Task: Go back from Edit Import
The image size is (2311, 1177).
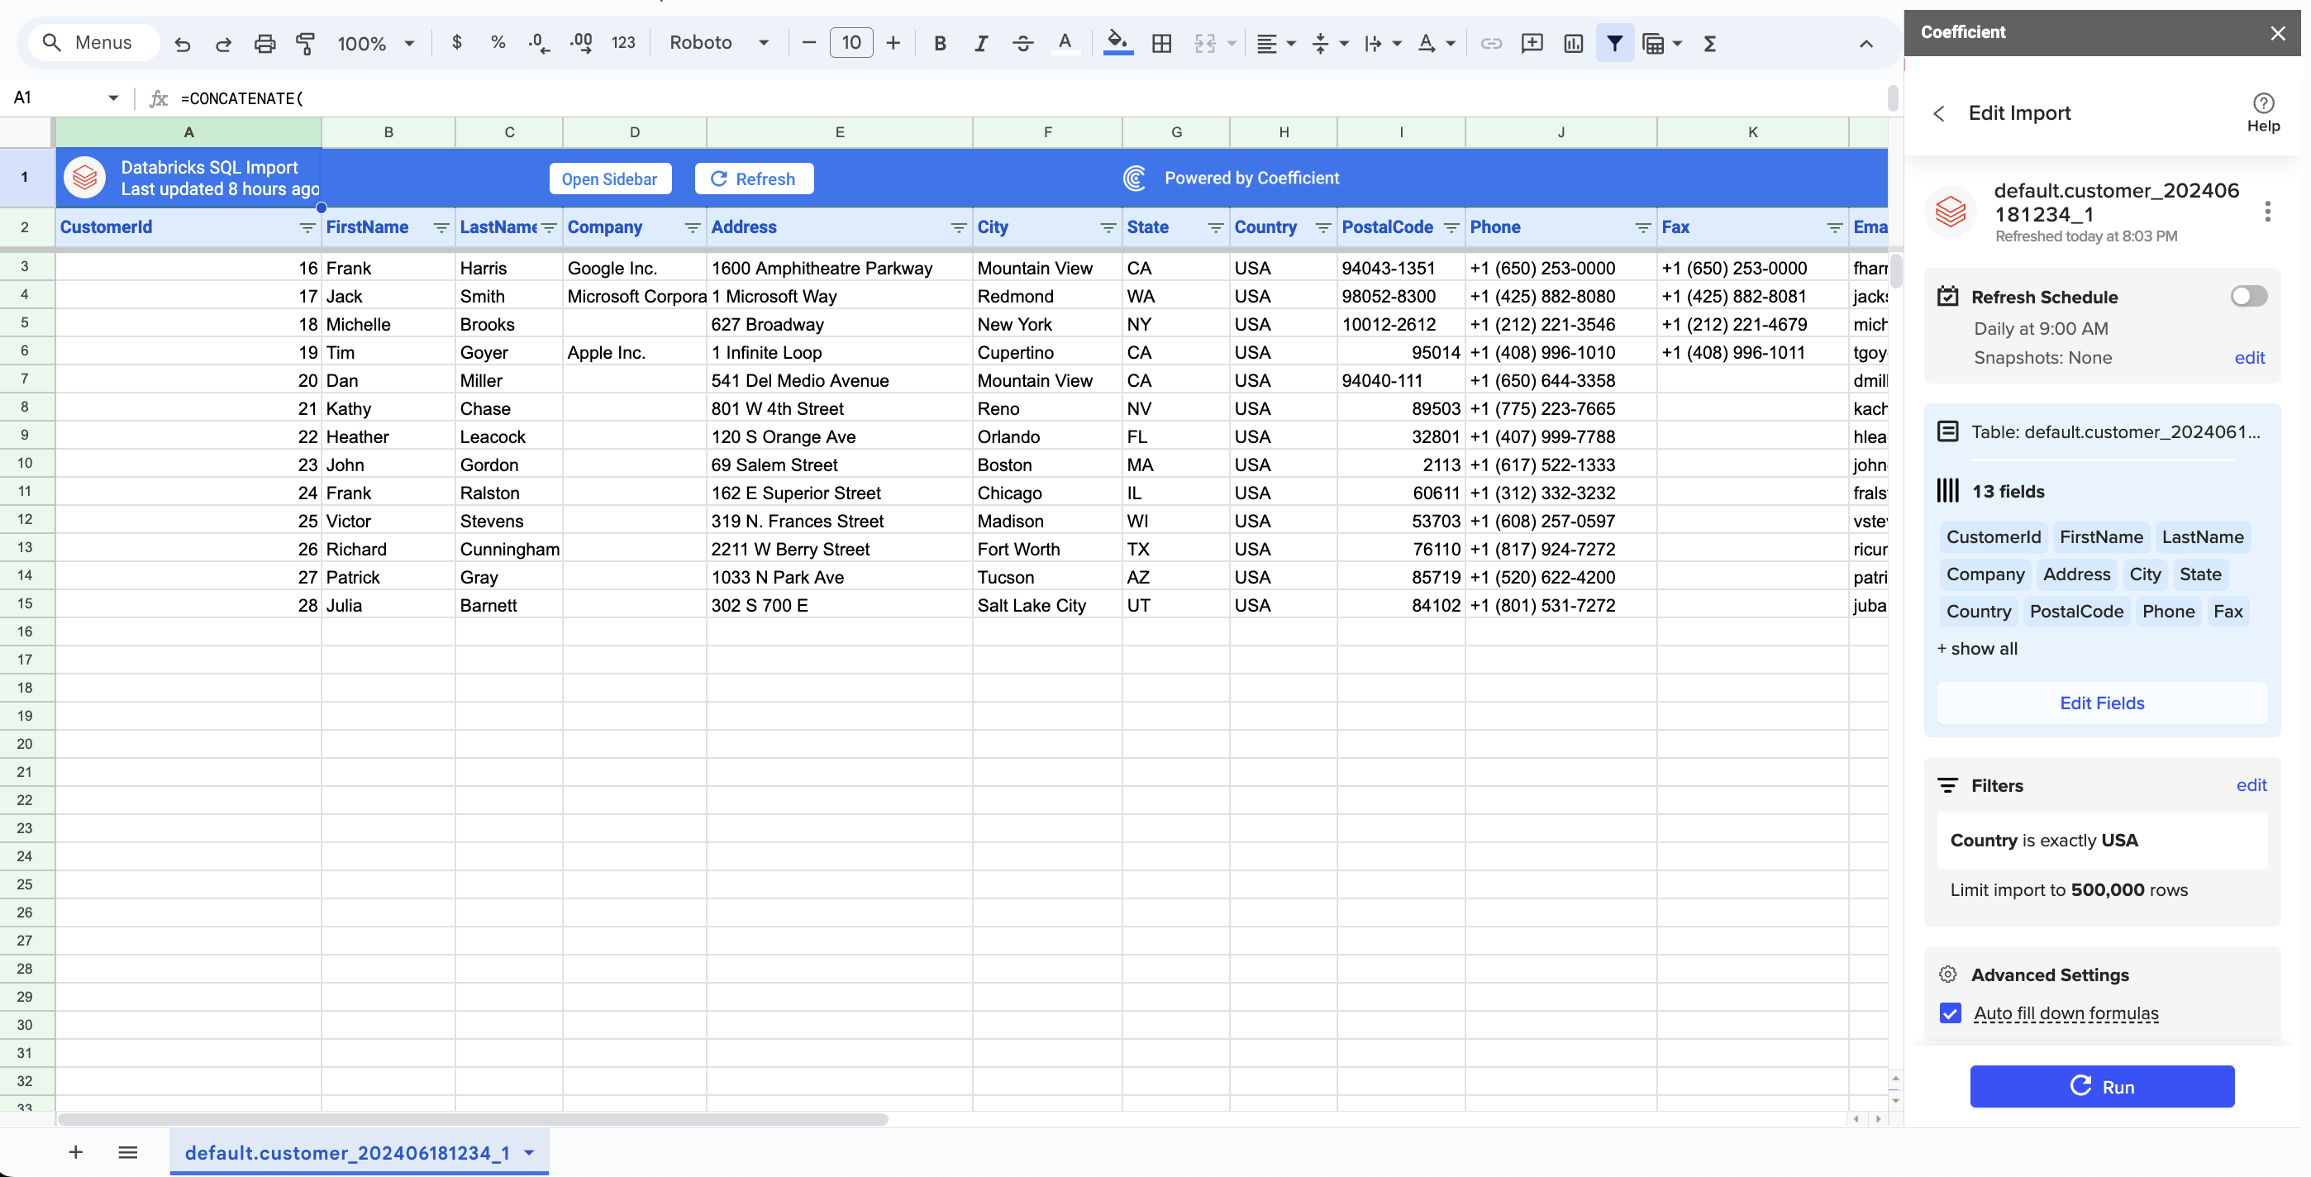Action: tap(1939, 113)
